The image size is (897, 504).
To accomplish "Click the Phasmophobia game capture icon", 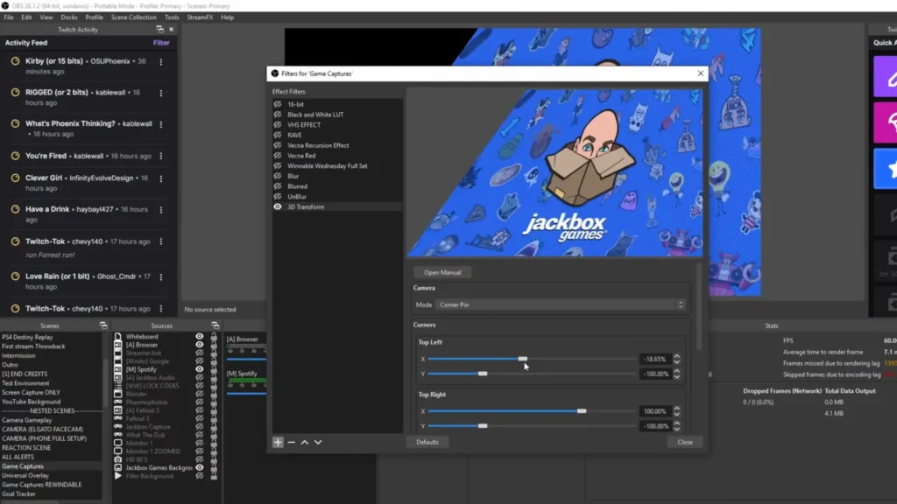I will point(118,402).
